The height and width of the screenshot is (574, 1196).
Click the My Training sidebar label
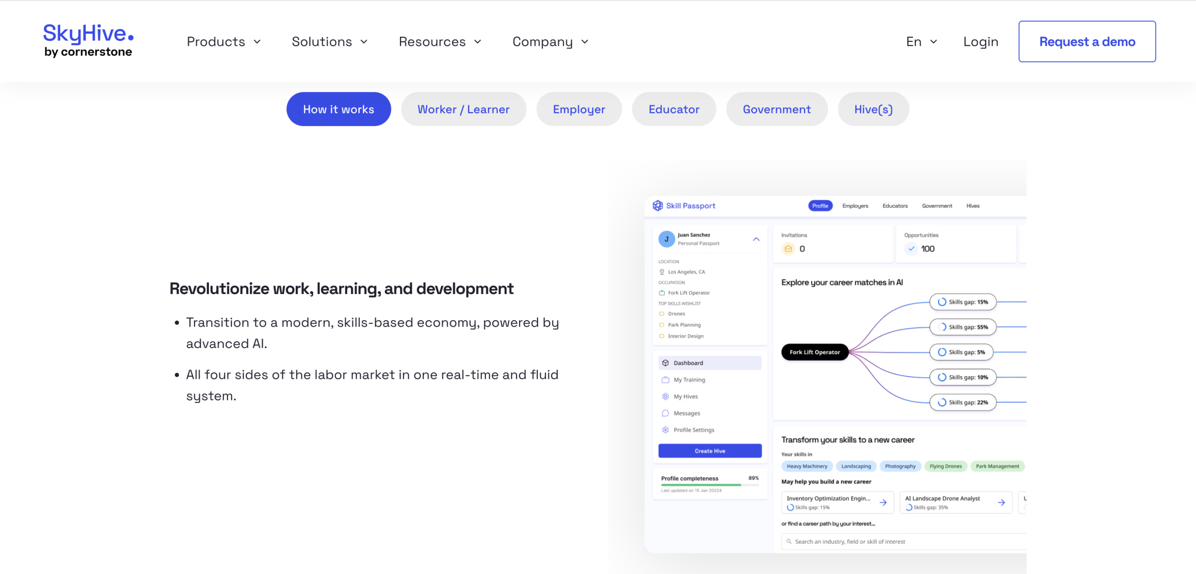[689, 380]
